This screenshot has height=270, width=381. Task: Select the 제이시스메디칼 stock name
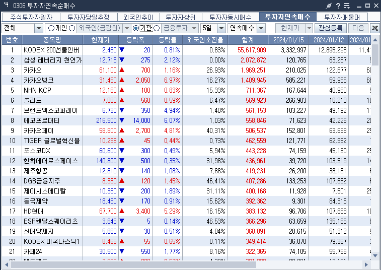click(x=45, y=191)
